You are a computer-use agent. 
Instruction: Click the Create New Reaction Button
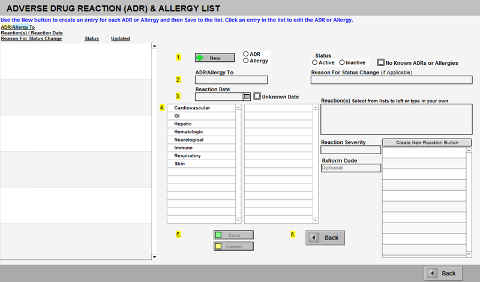tap(427, 142)
